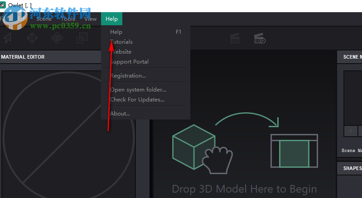Choose Open system folder...

pyautogui.click(x=145, y=90)
